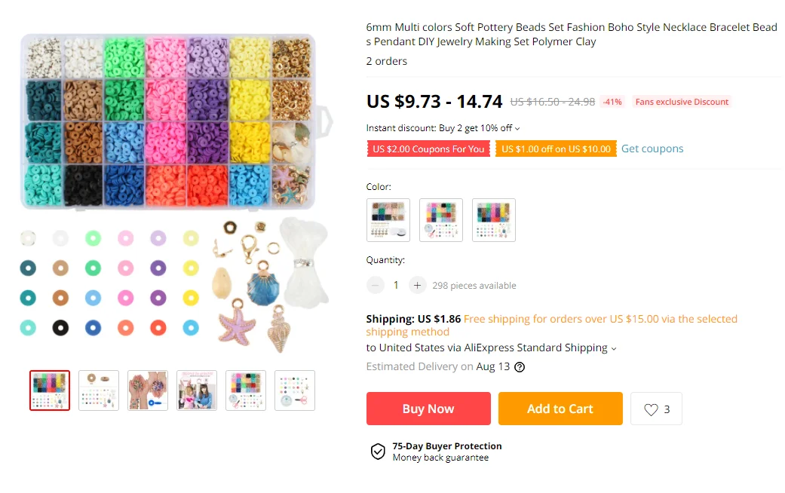
Task: Claim the US $2.00 Coupons For You tag
Action: 428,149
